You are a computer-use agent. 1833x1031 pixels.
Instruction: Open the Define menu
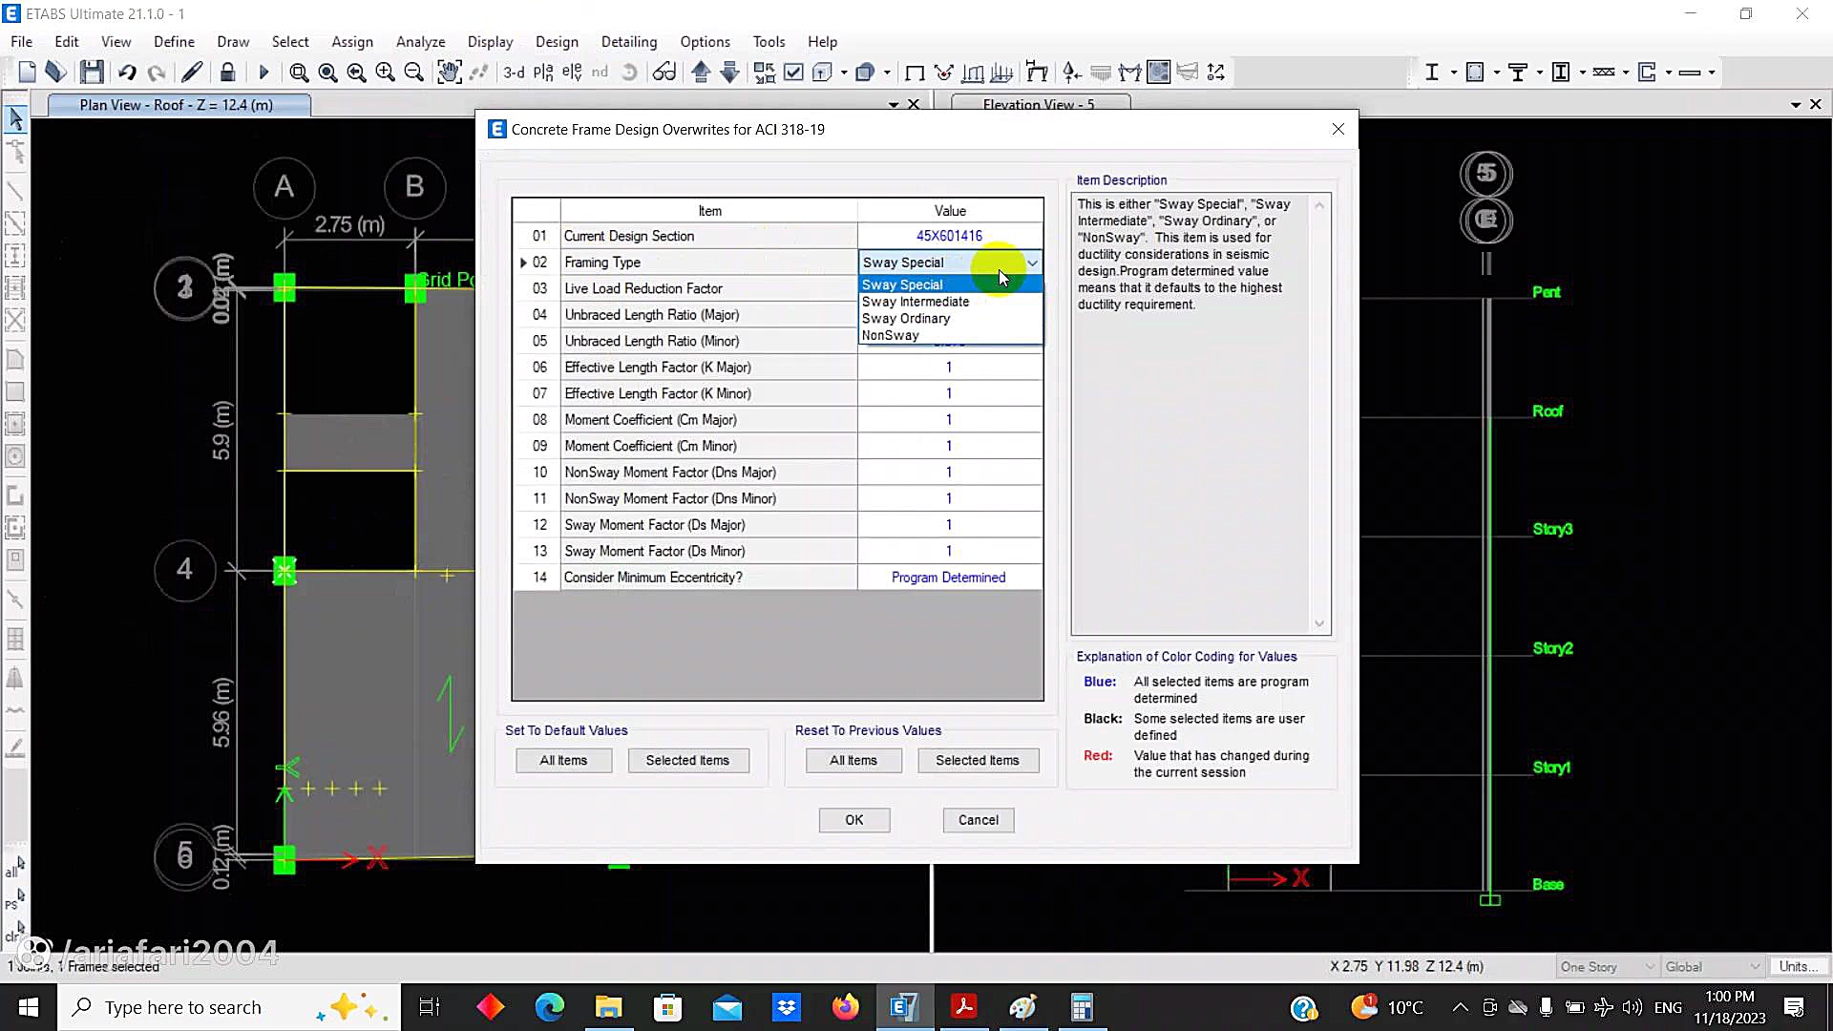(174, 41)
